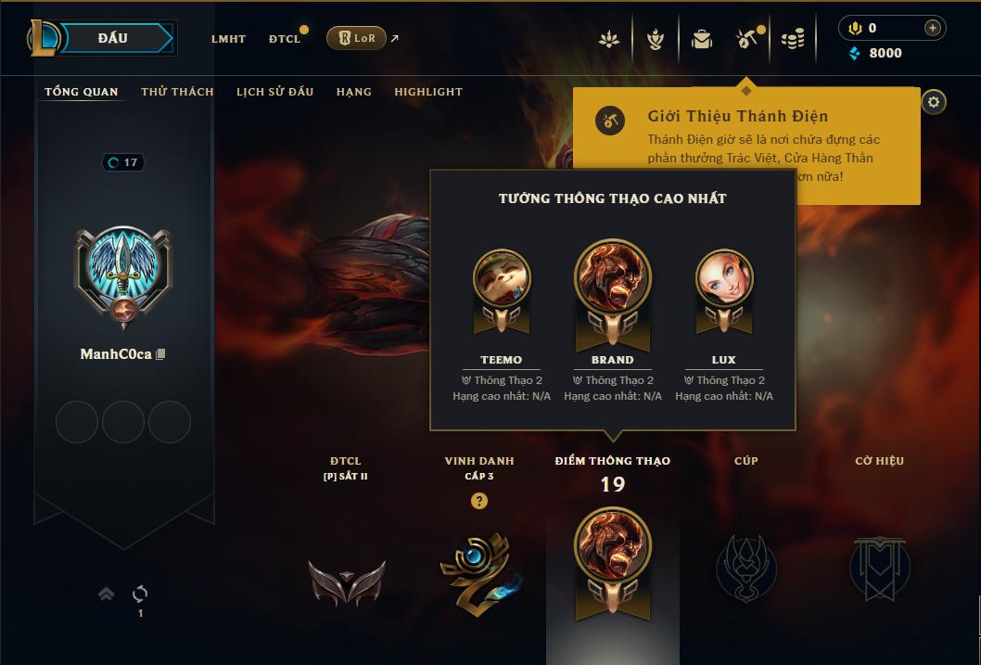Open the Lịch Sử Đấu tab

tap(274, 92)
